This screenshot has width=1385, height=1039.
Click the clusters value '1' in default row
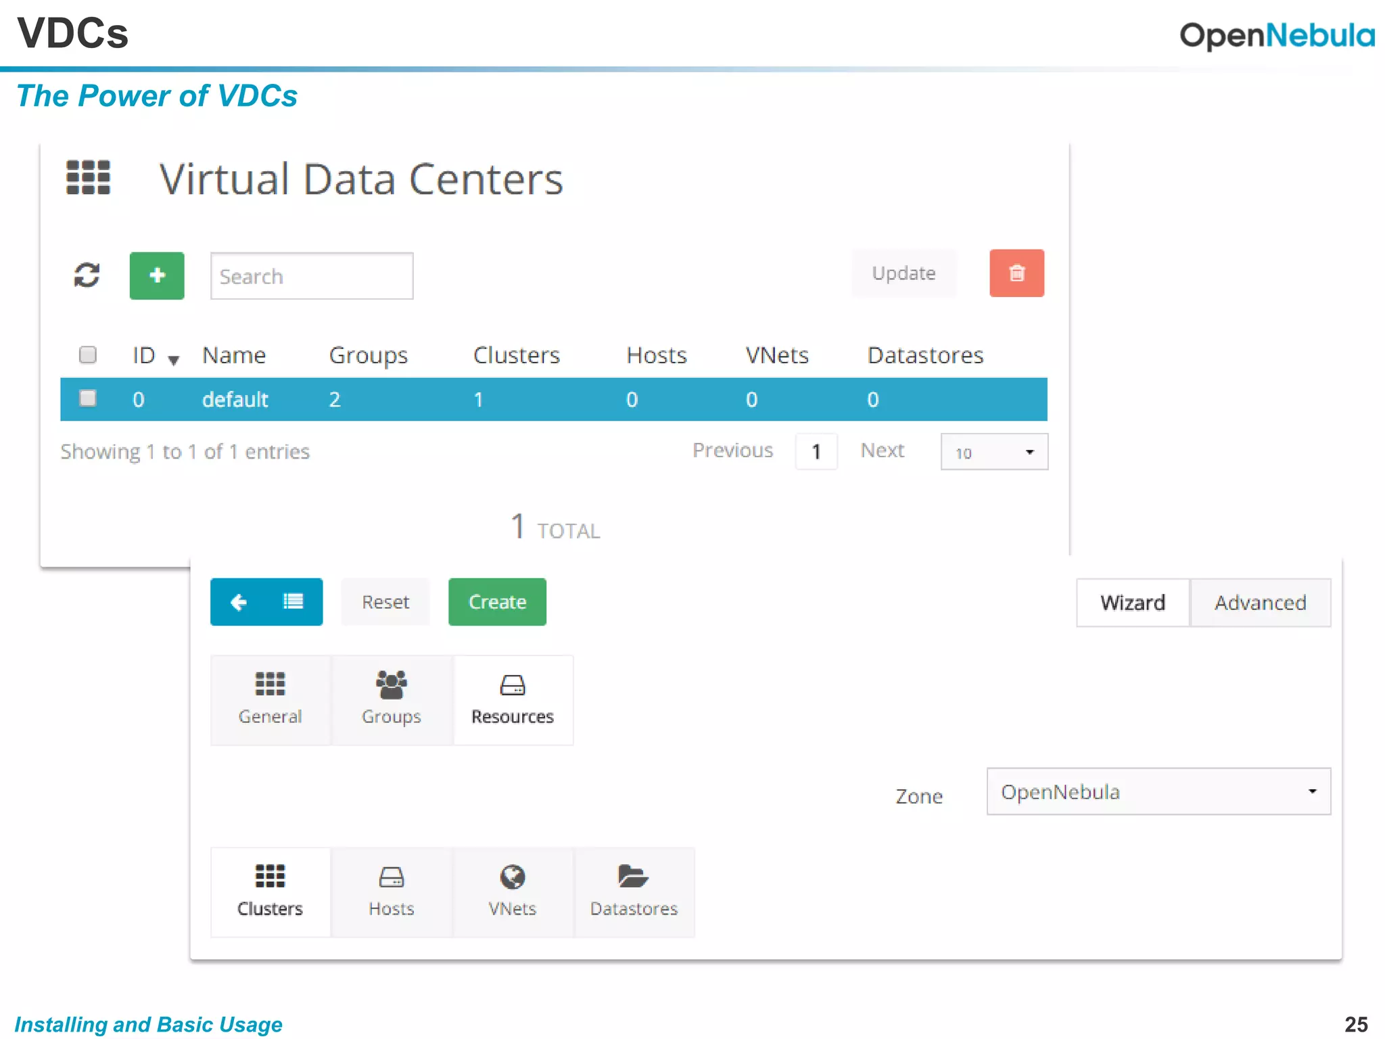[478, 399]
